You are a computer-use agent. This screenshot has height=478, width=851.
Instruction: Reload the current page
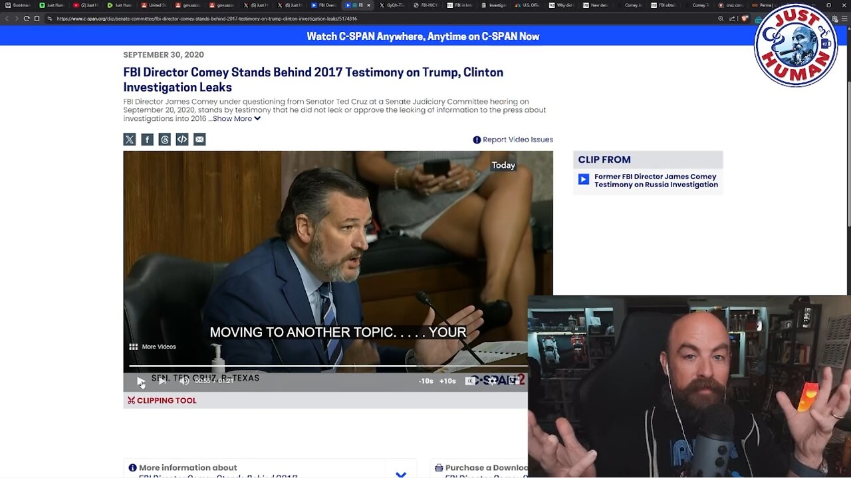[27, 19]
